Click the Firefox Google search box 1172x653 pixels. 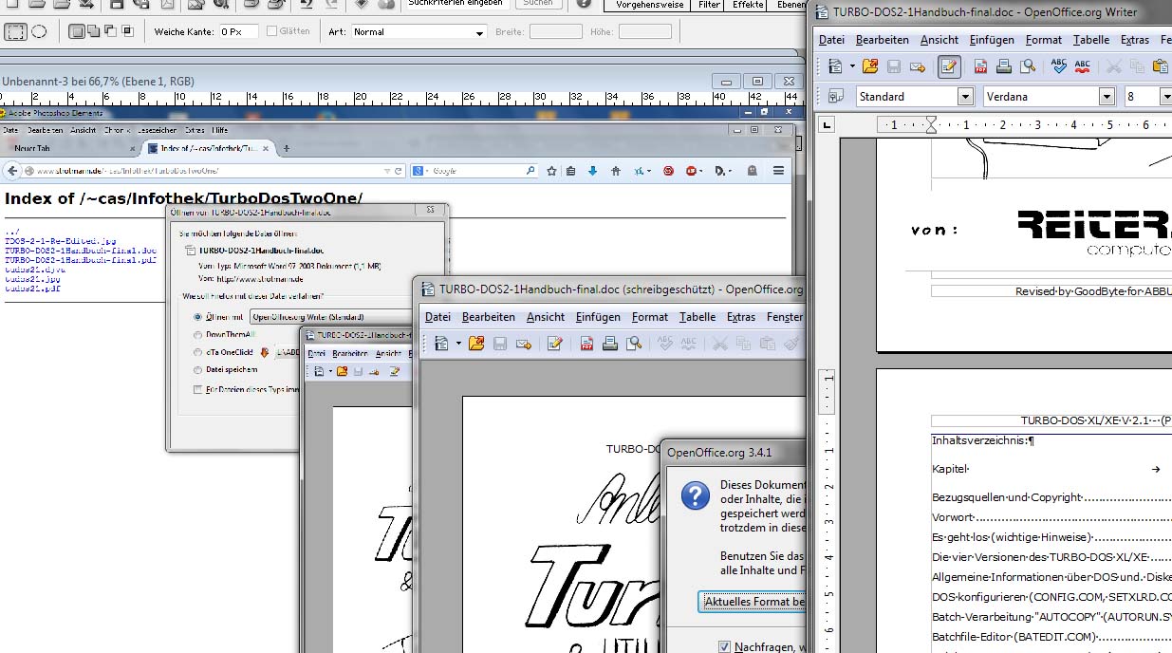[474, 171]
